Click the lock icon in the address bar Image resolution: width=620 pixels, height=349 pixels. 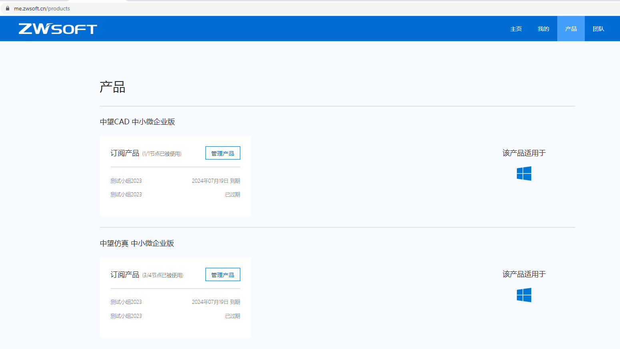pos(8,8)
